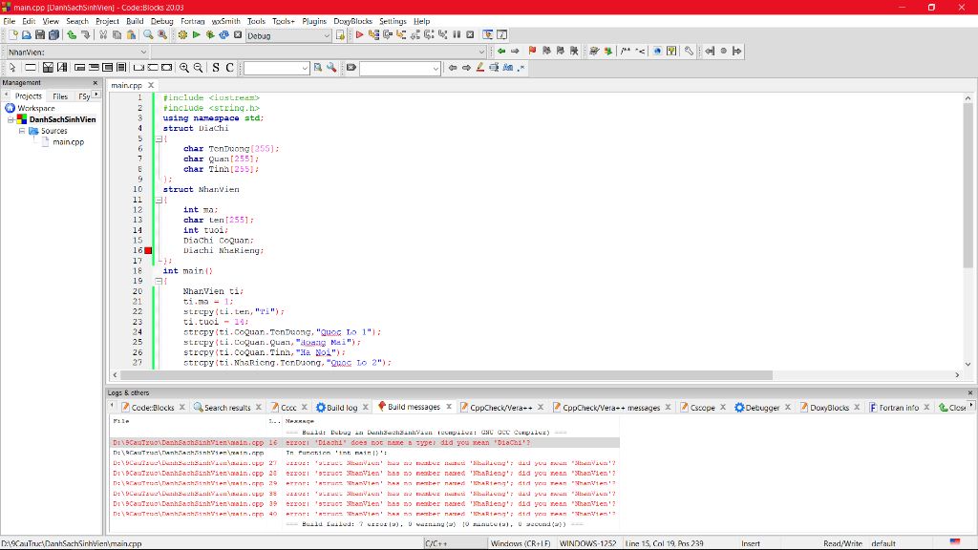Click the Highlight red pencil icon

coord(480,68)
